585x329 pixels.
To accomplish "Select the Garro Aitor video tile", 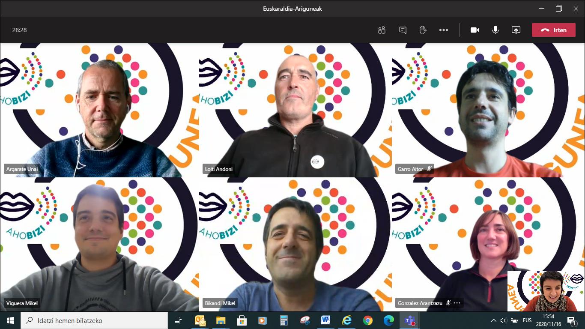I will [488, 110].
